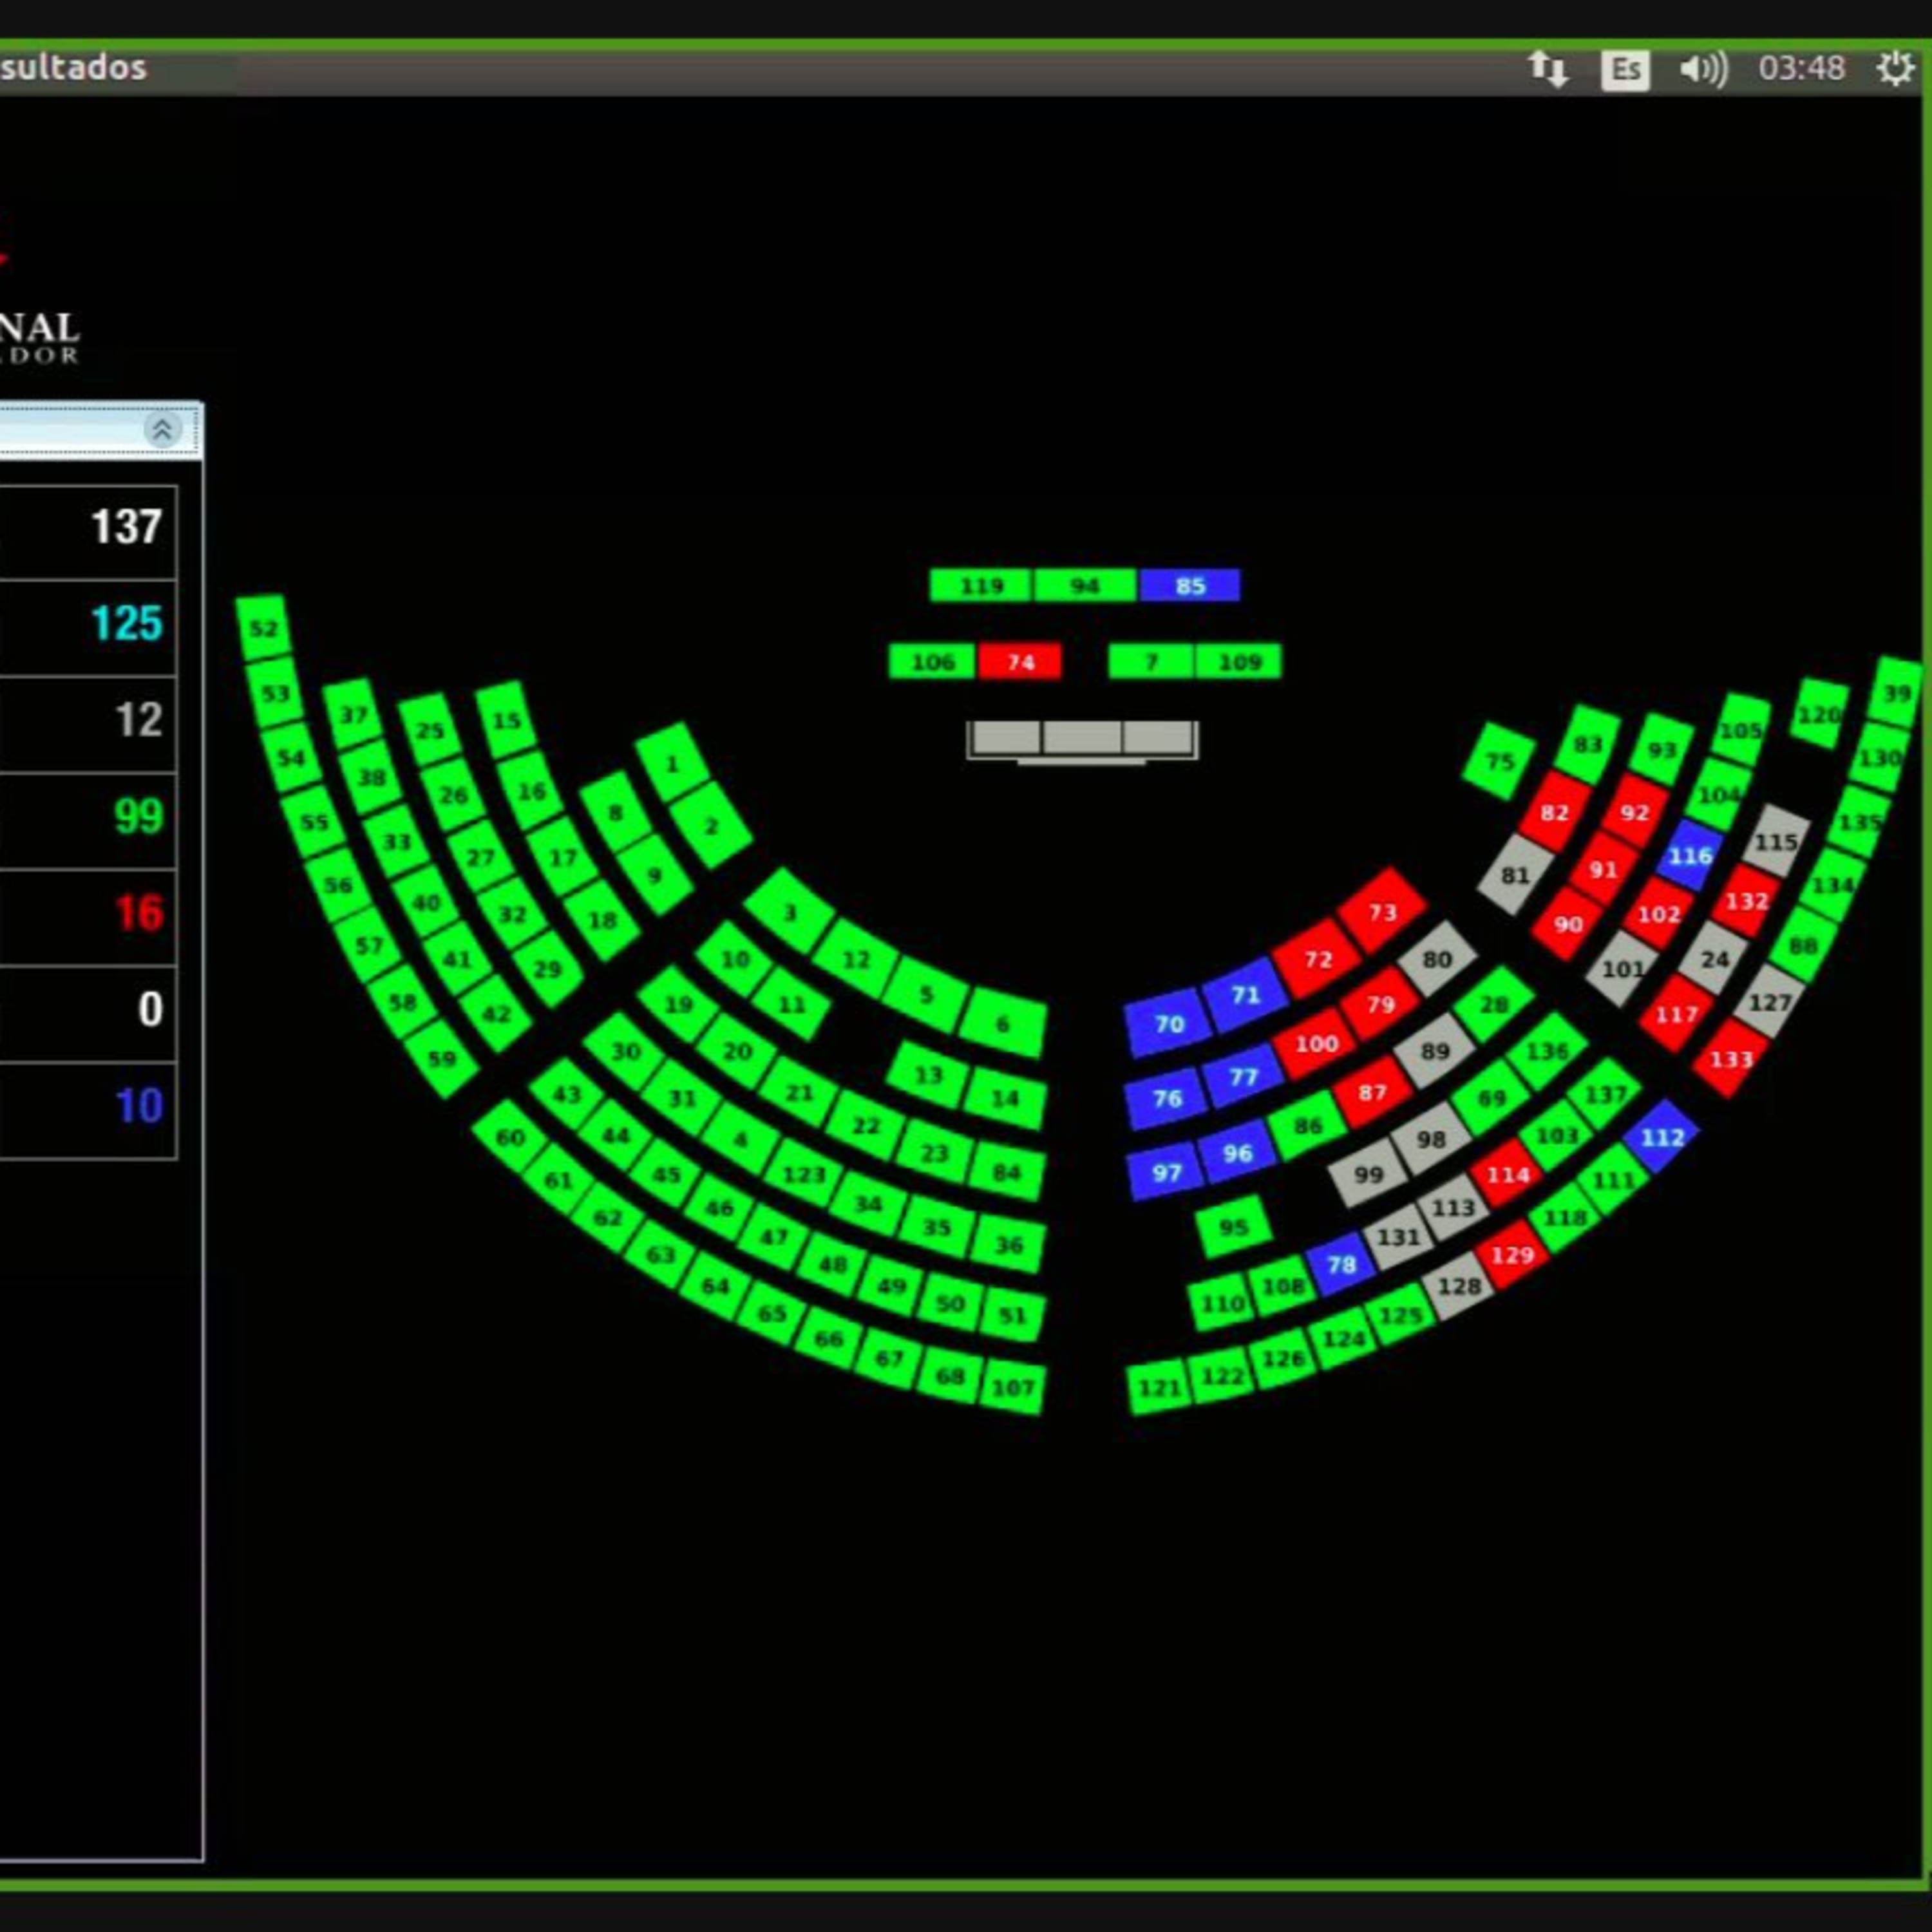Collapse the panel with double-chevron button

[x=162, y=430]
